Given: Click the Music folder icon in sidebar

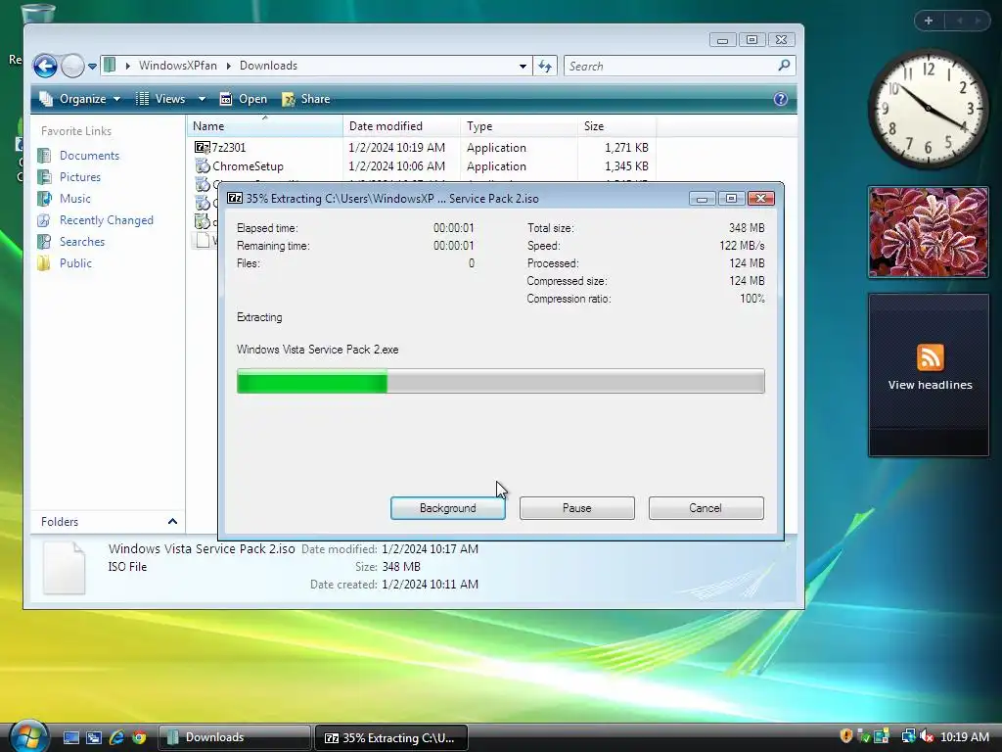Looking at the screenshot, I should click(44, 199).
